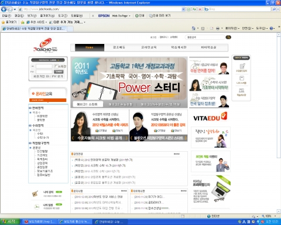Click the Refresh icon beside address bar

[194, 9]
